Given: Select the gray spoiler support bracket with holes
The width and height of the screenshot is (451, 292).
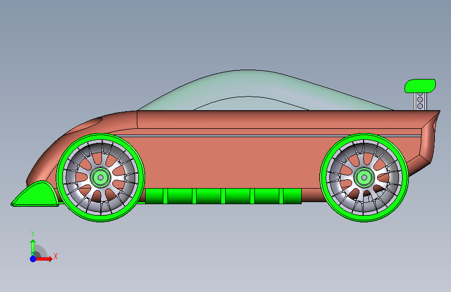Looking at the screenshot, I should point(420,101).
